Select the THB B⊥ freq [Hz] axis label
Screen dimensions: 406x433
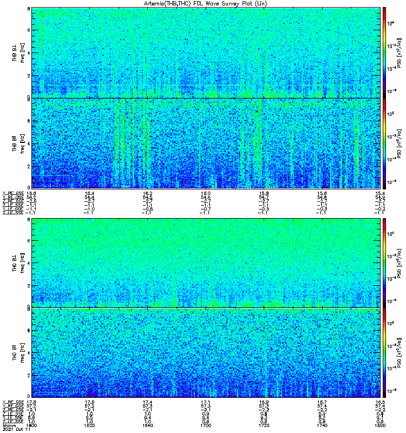[18, 53]
